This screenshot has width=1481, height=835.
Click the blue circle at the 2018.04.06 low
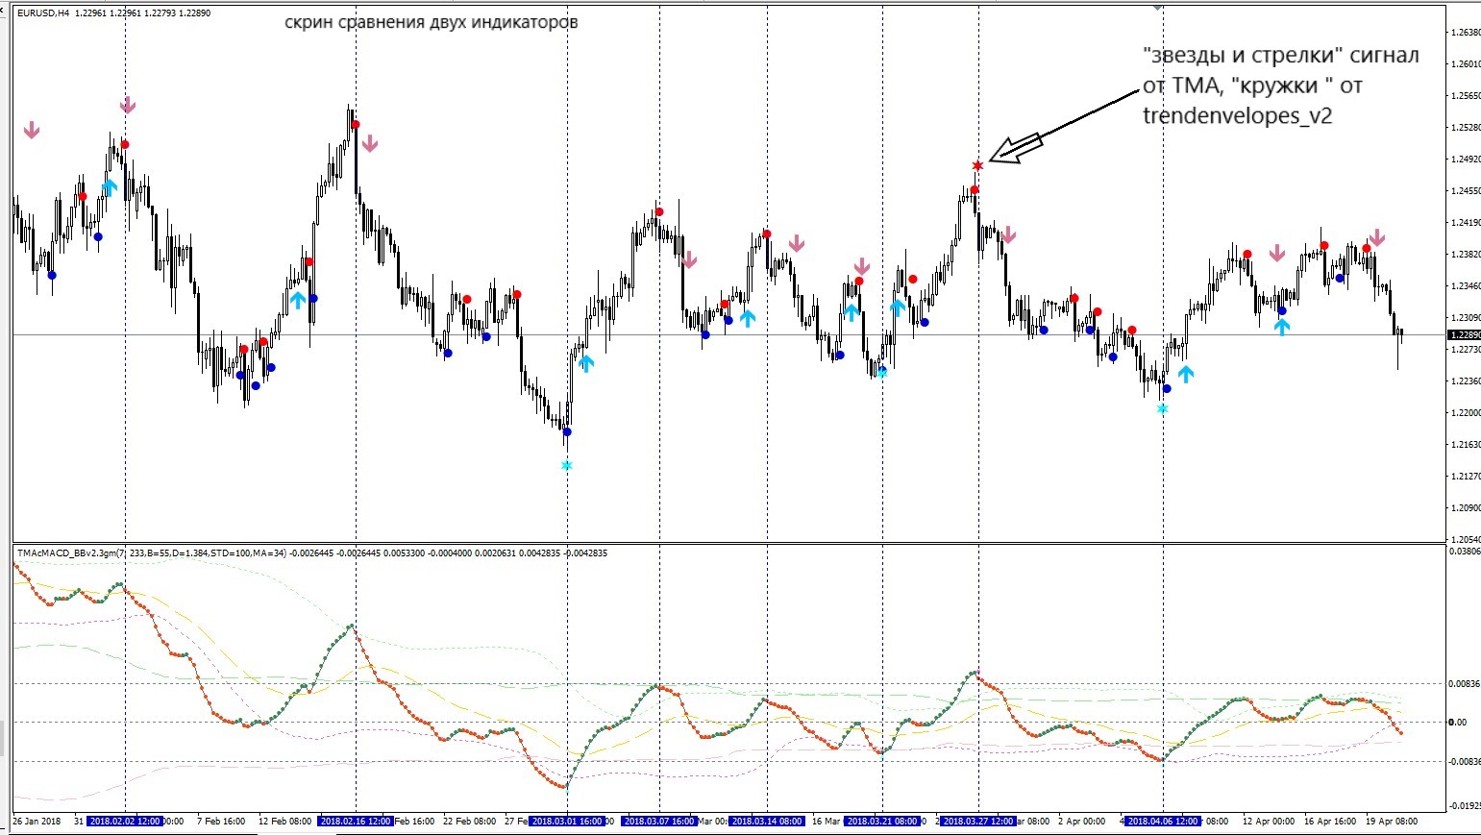pyautogui.click(x=1167, y=389)
